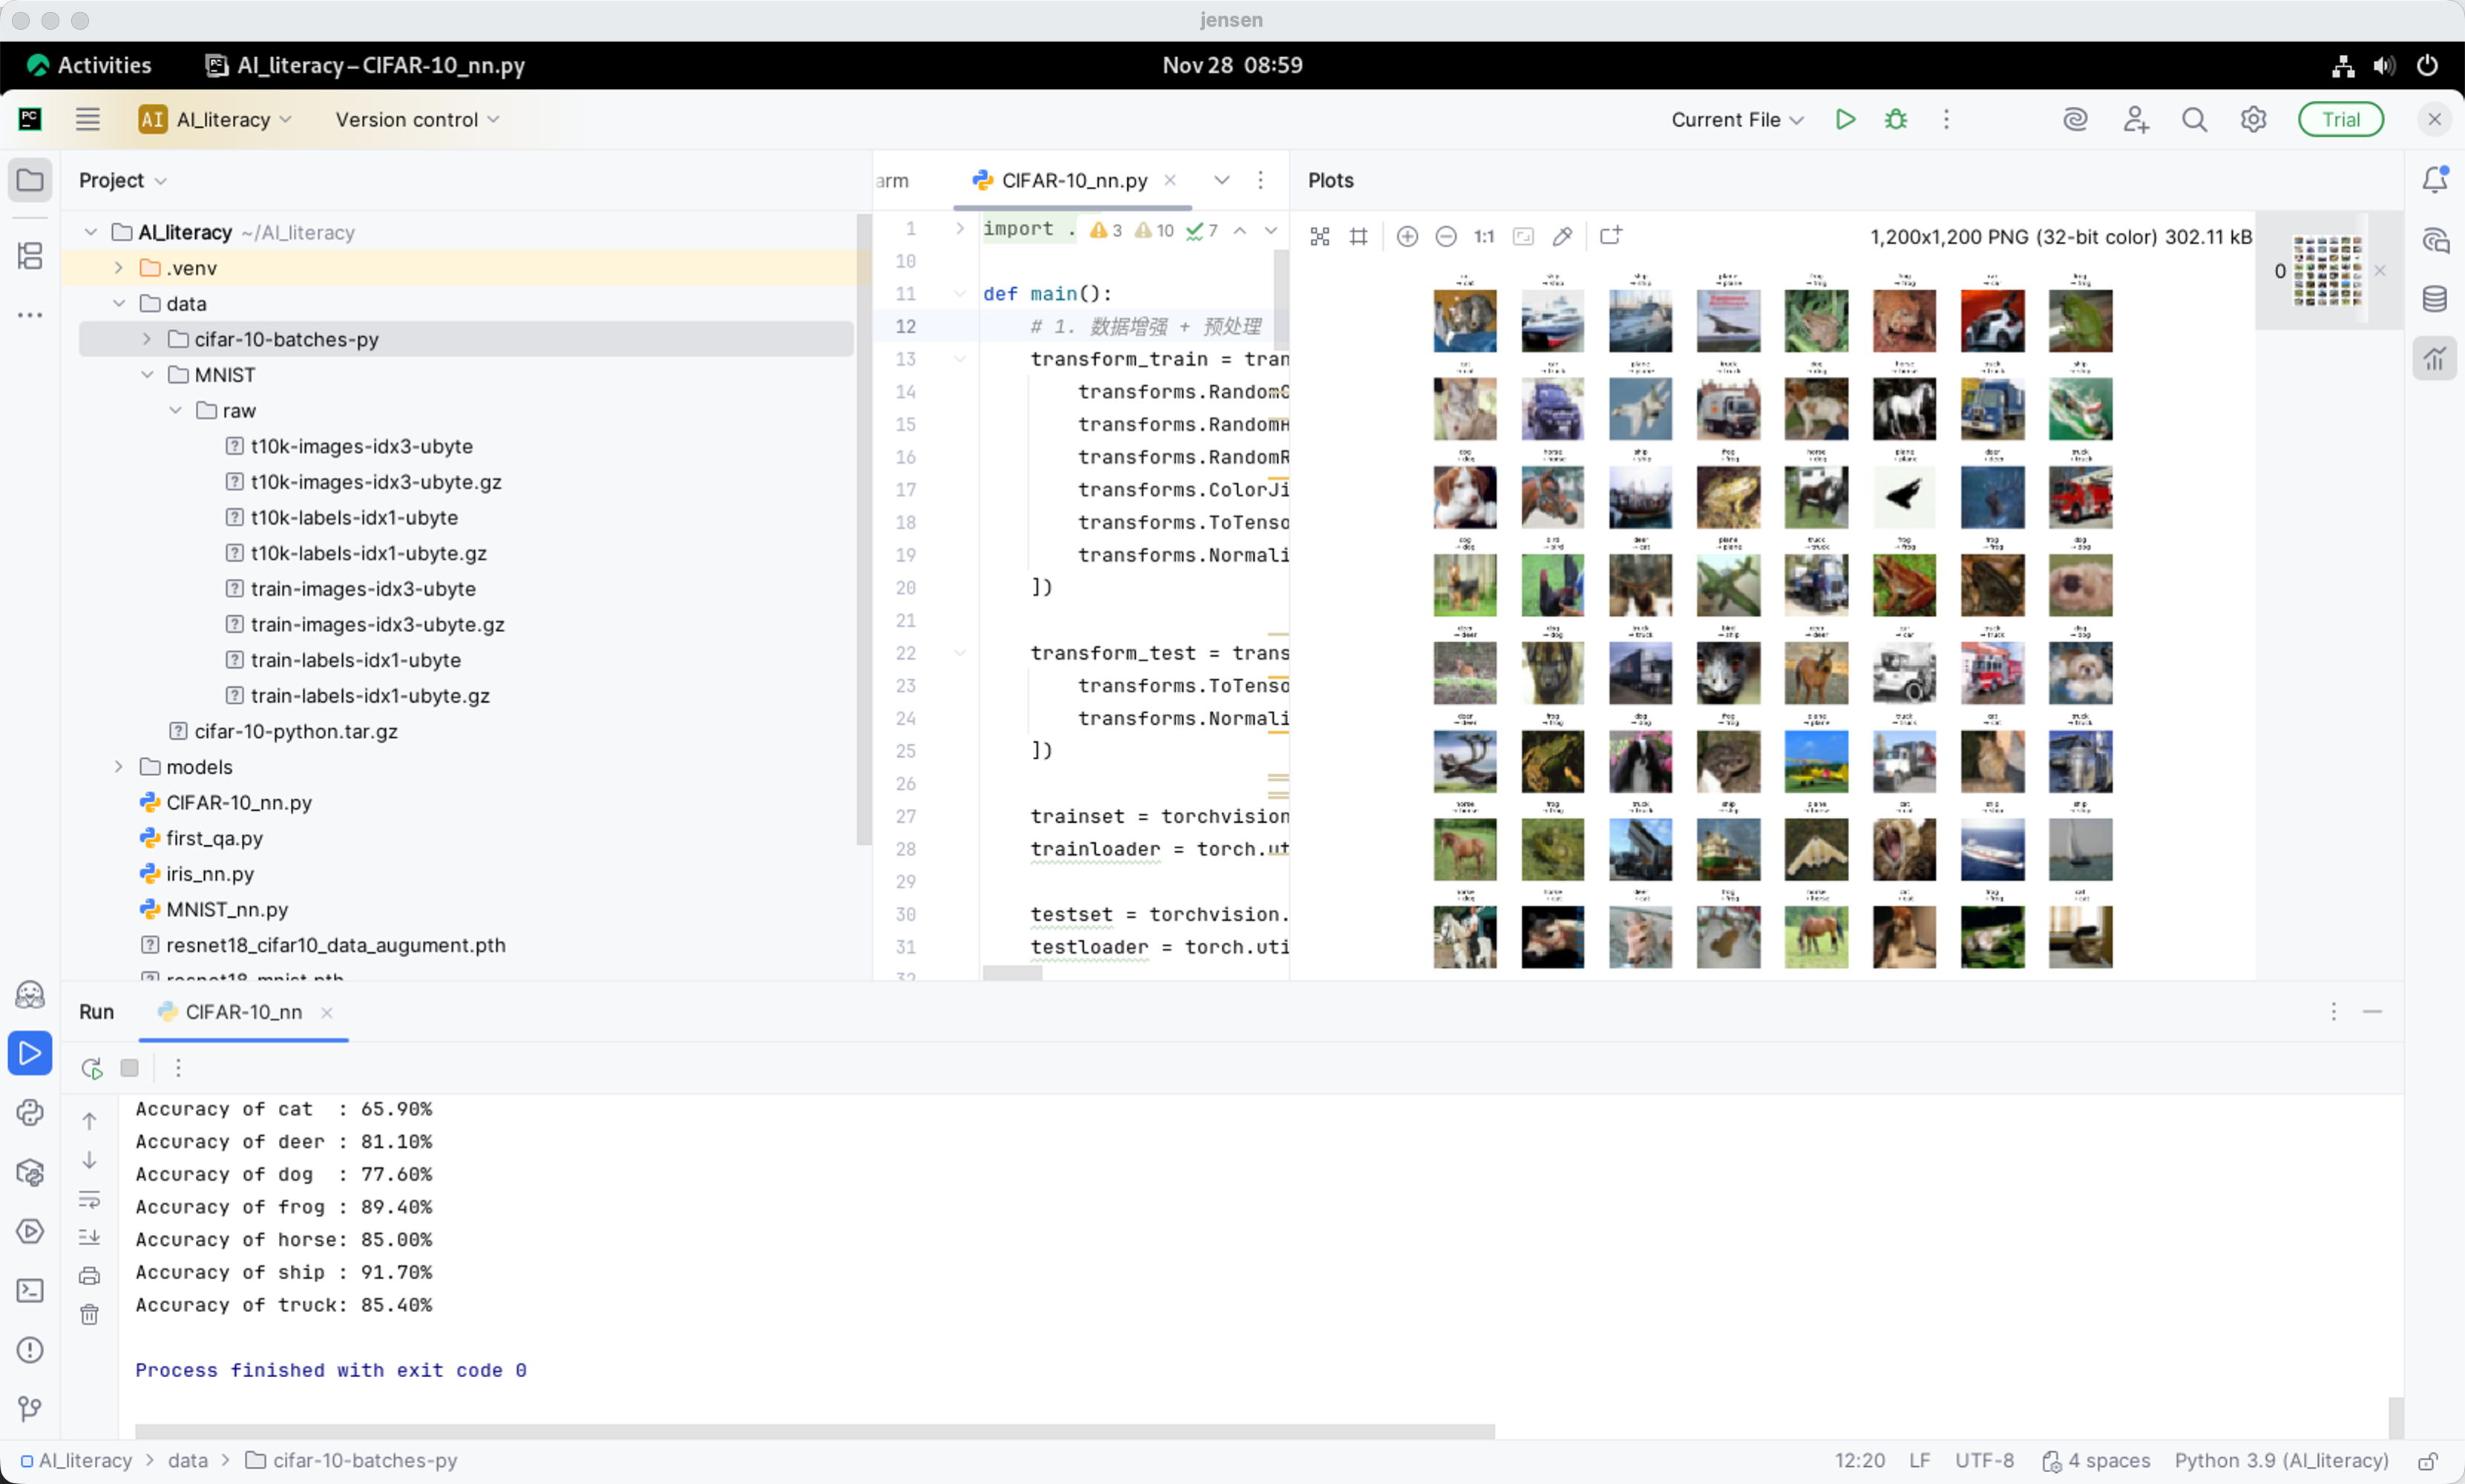Click the Project tree vertical scrollbar
2465x1484 pixels.
tap(864, 530)
